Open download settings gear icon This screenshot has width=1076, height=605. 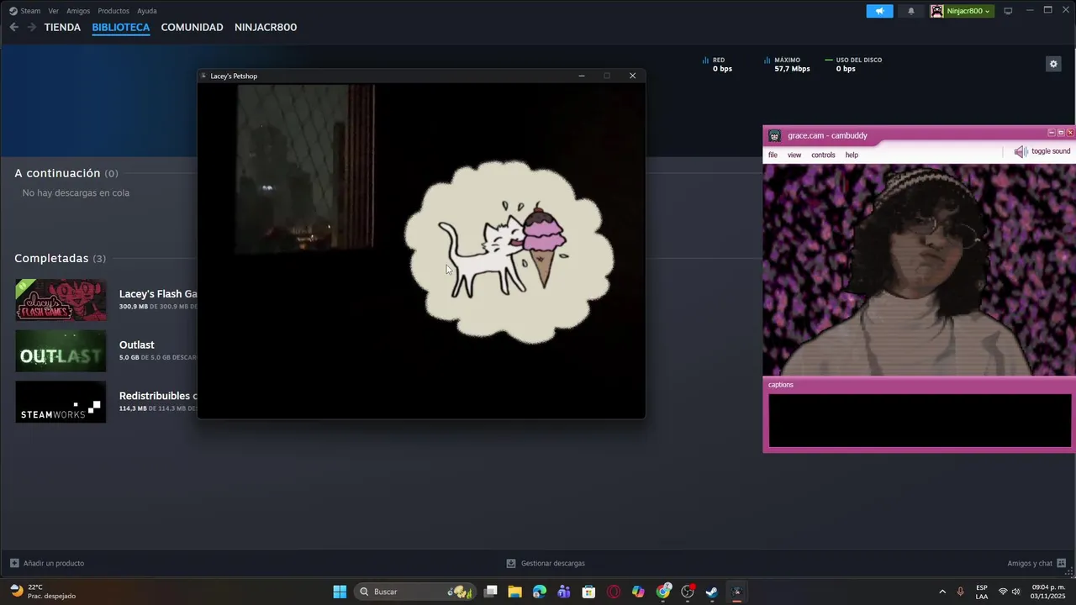point(1053,64)
